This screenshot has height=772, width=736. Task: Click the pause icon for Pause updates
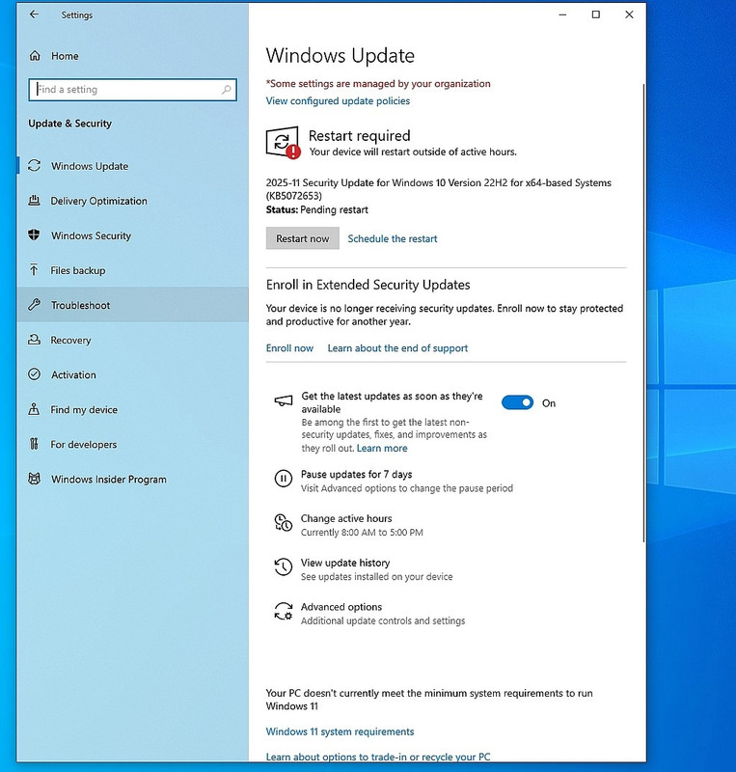coord(283,478)
